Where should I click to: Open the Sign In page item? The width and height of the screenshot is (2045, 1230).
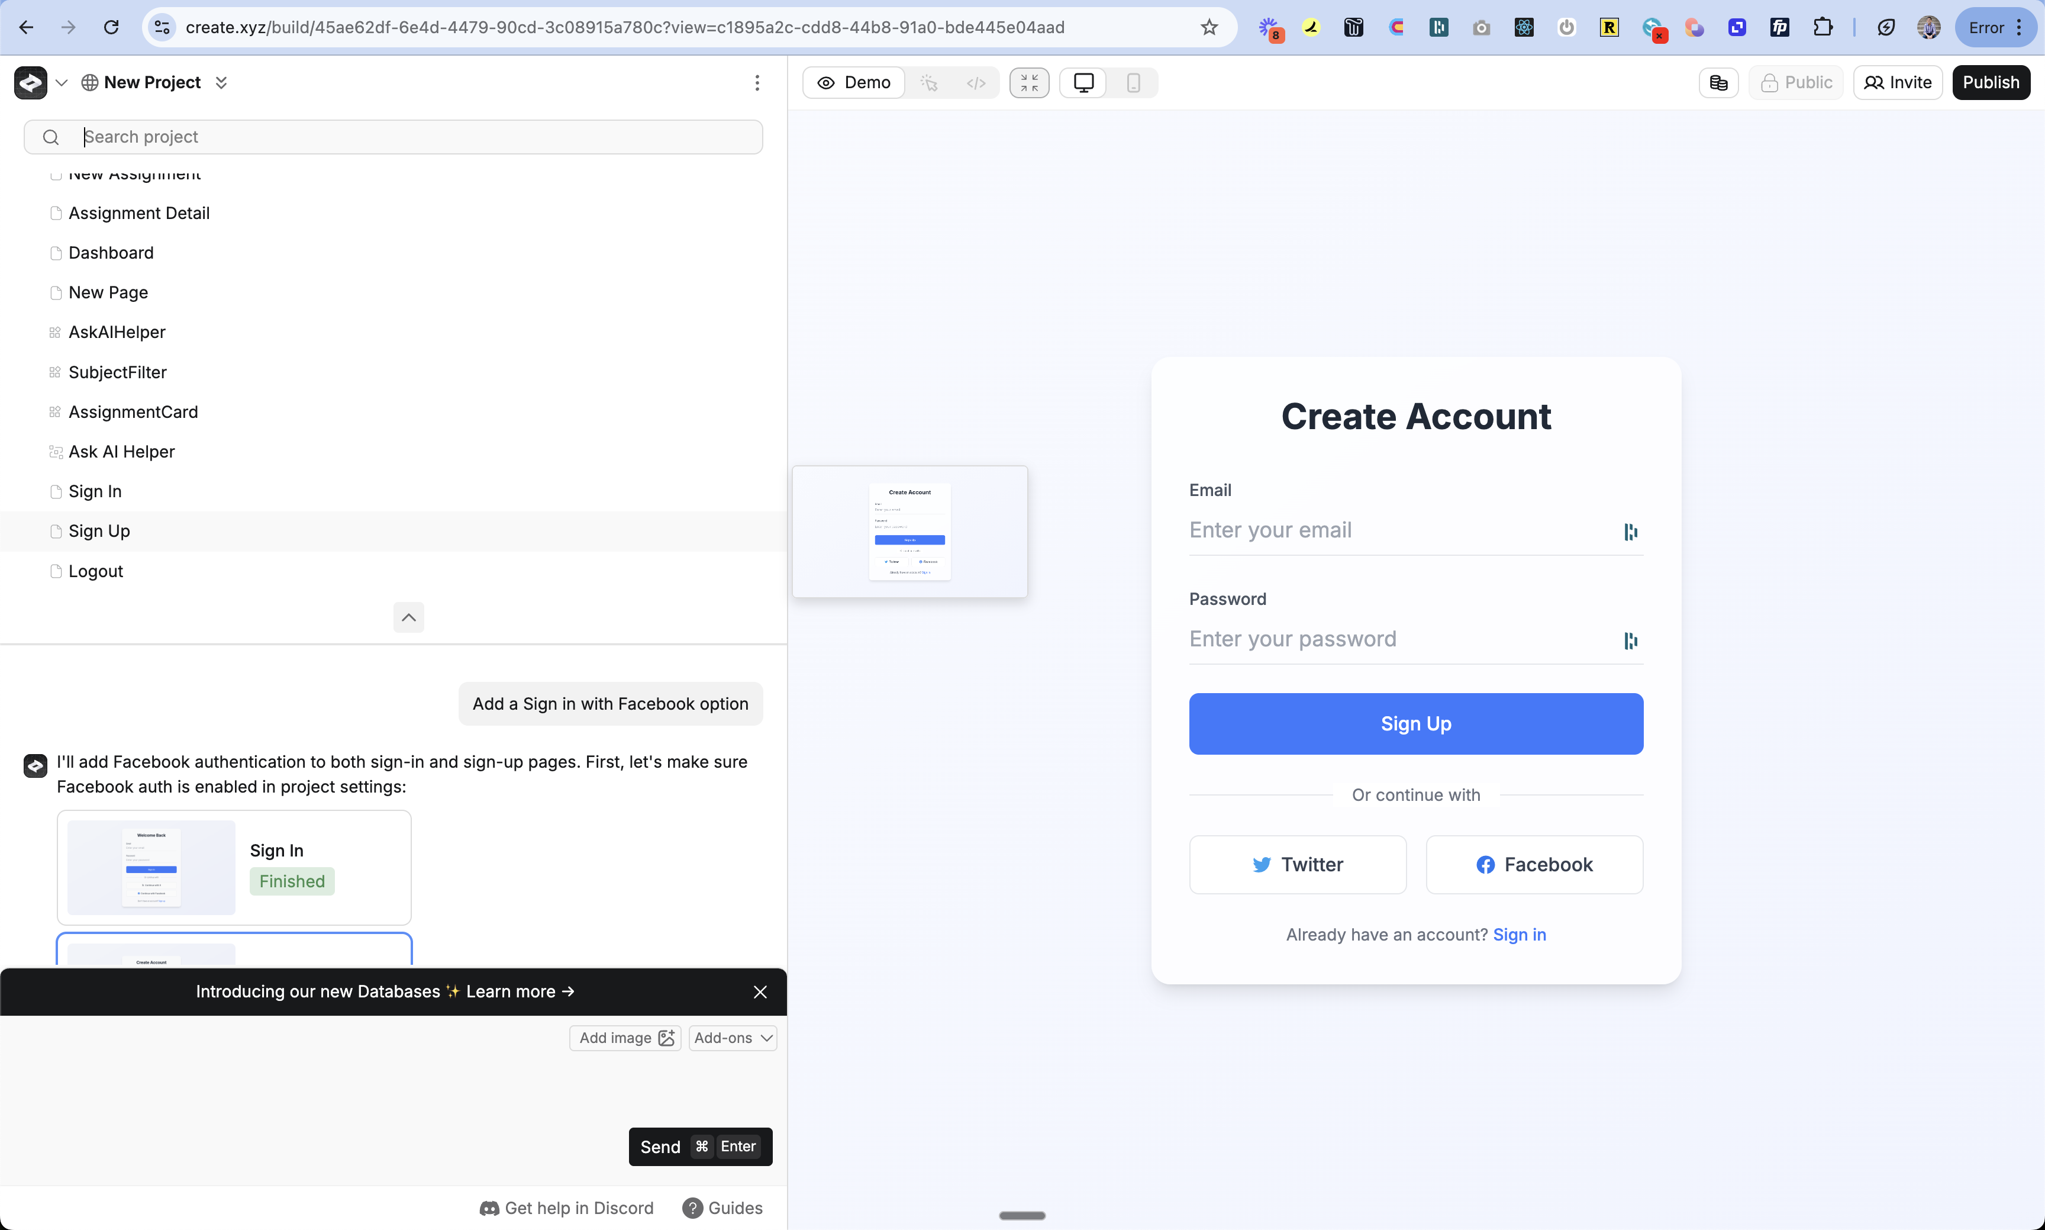[x=95, y=491]
